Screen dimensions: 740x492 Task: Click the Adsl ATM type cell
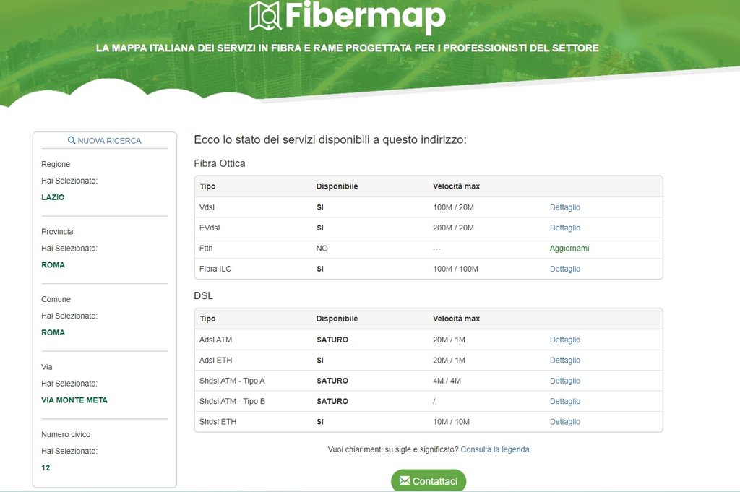(215, 340)
